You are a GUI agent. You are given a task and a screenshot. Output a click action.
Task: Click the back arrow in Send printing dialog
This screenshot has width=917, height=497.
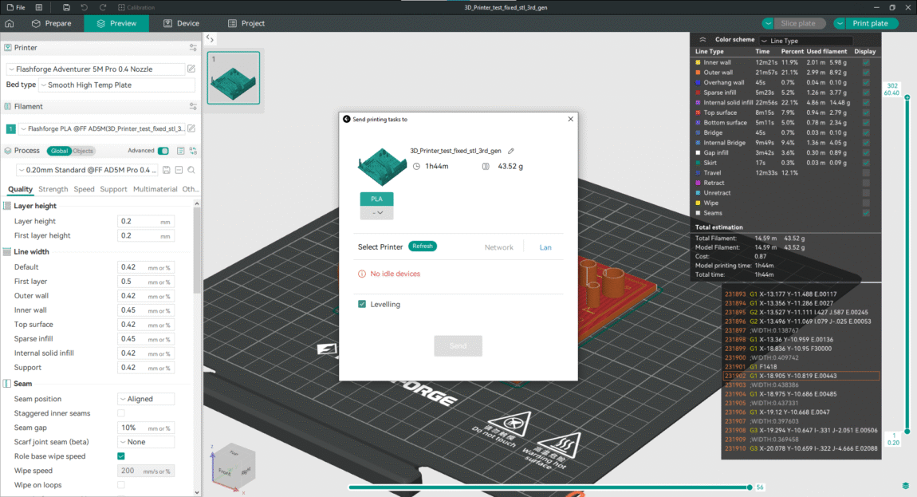pyautogui.click(x=347, y=119)
